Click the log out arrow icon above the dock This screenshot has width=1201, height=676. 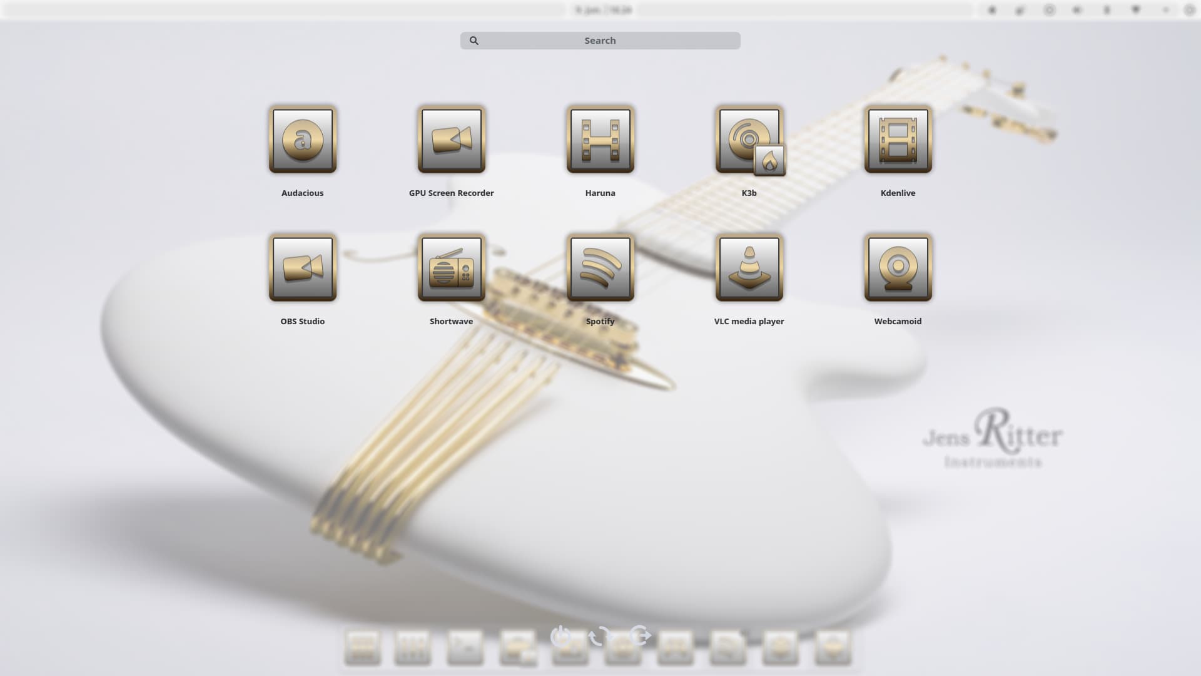pyautogui.click(x=640, y=635)
